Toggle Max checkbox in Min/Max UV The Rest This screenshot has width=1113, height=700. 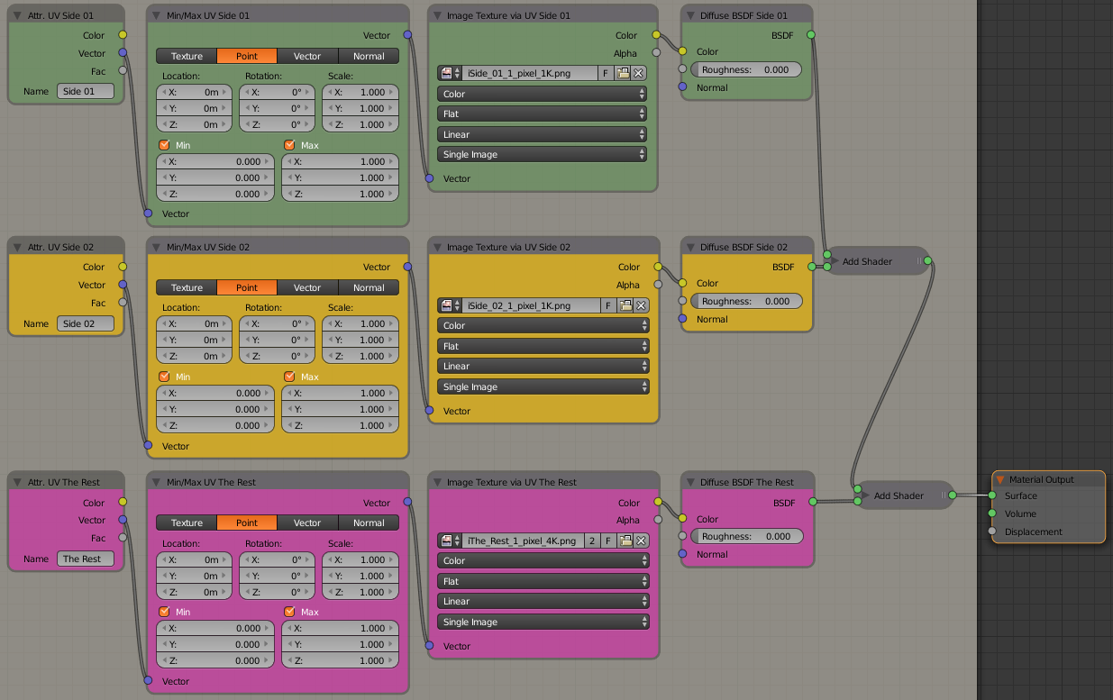pos(289,612)
